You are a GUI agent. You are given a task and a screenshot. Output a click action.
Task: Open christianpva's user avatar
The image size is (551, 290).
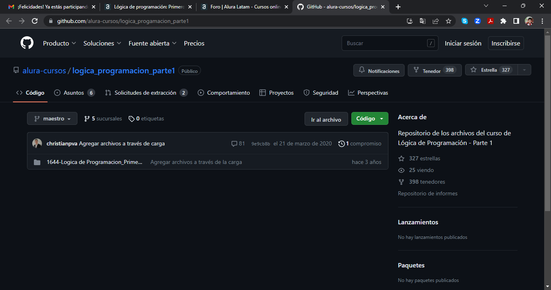click(37, 143)
